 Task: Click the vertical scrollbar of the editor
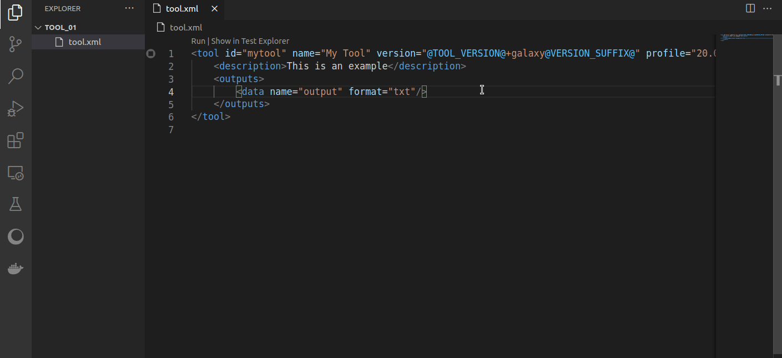coord(778,81)
